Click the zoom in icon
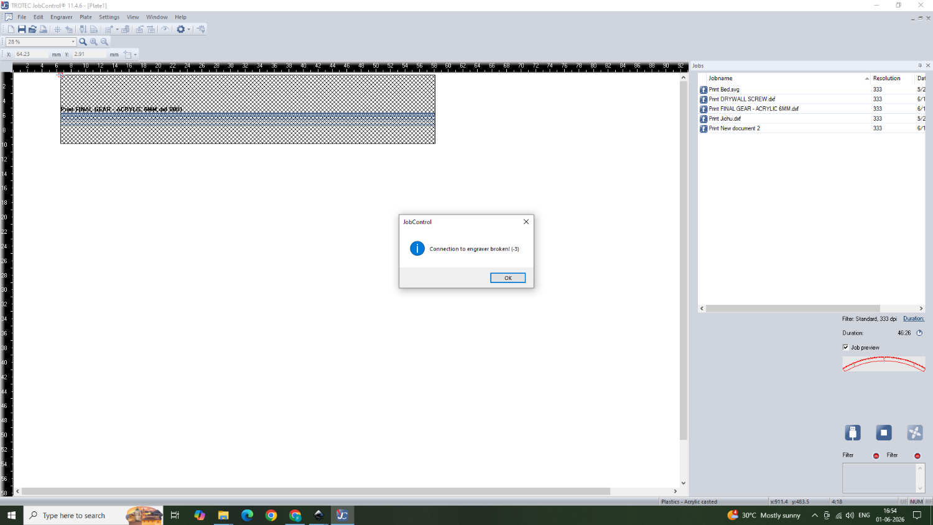The width and height of the screenshot is (933, 525). (94, 42)
